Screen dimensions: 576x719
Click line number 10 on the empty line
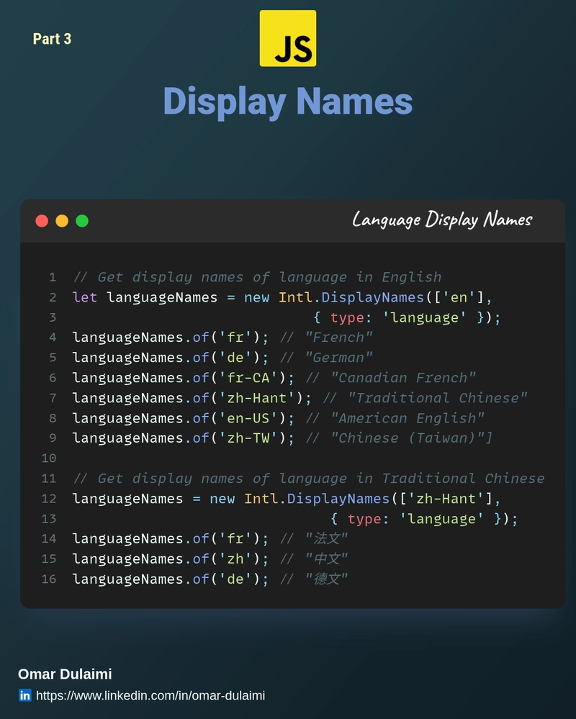(49, 458)
